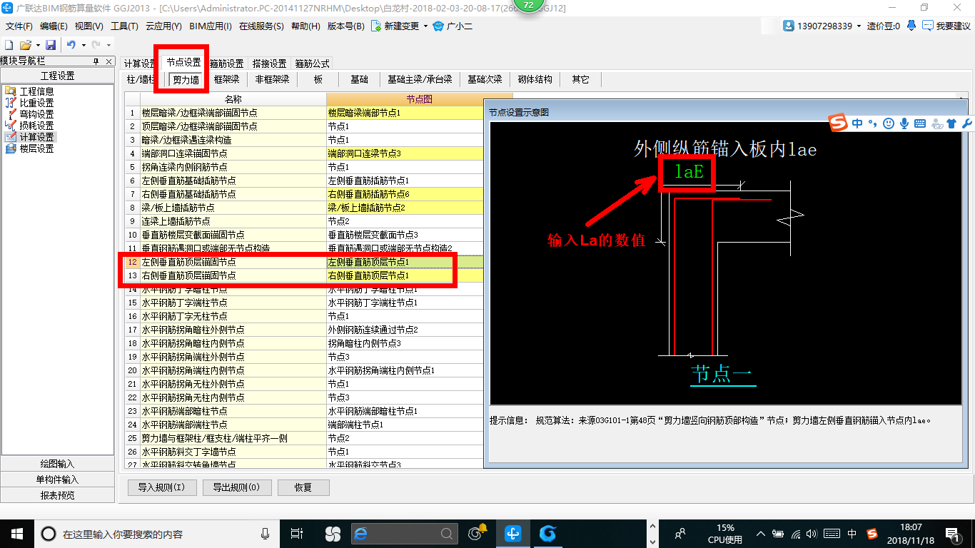Viewport: 975px width, 548px height.
Task: Open the 在线服务(S) menu
Action: click(x=262, y=26)
